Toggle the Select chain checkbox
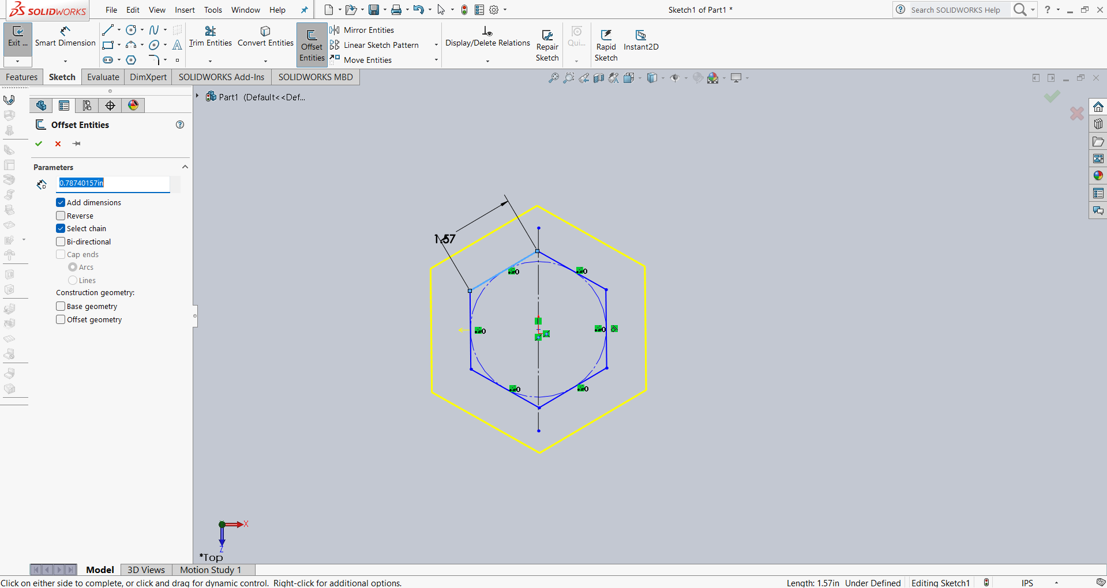 pyautogui.click(x=61, y=228)
